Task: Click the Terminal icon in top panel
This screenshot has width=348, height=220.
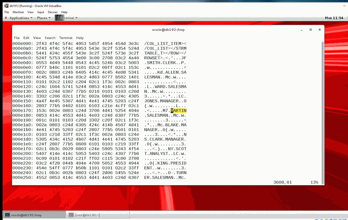Action: 58,18
